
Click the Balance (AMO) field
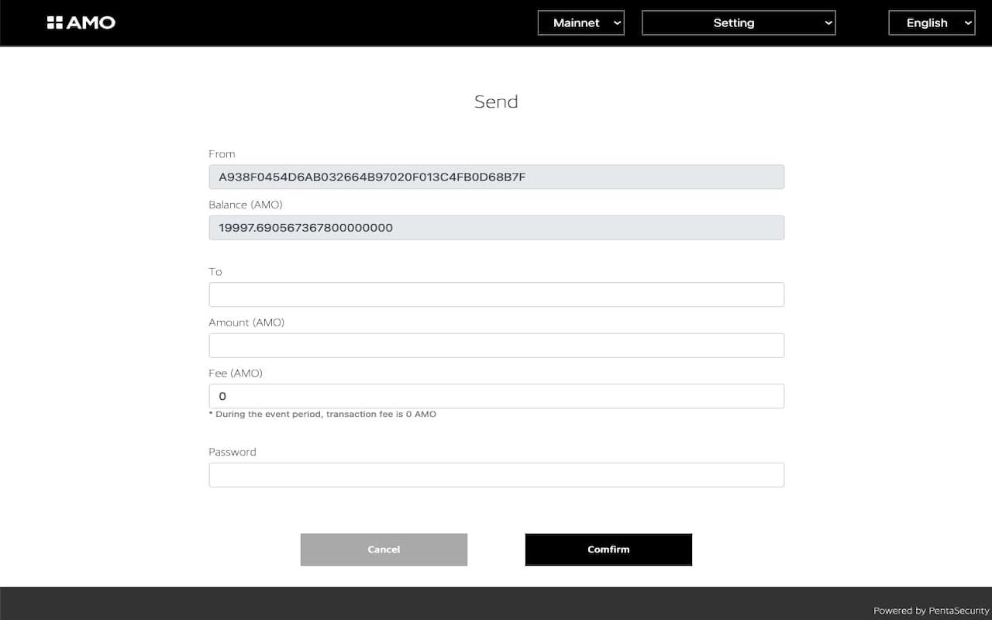[x=496, y=227]
